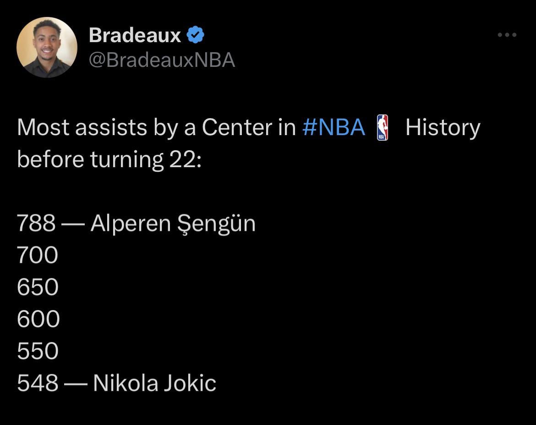Viewport: 536px width, 425px height.
Task: Click the dash before Nikola Jokic
Action: pos(75,383)
